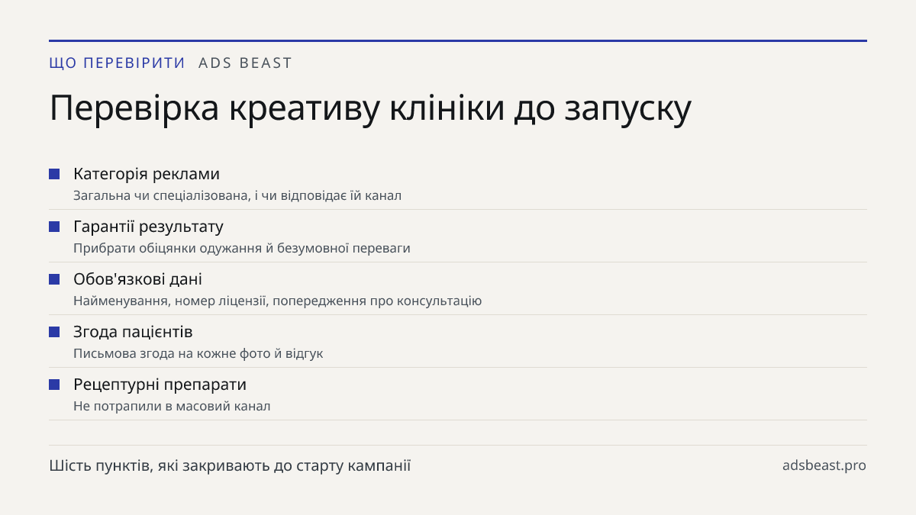Click the 'ЩО ПЕРЕВІРИТИ' header label
This screenshot has height=515, width=916.
117,63
